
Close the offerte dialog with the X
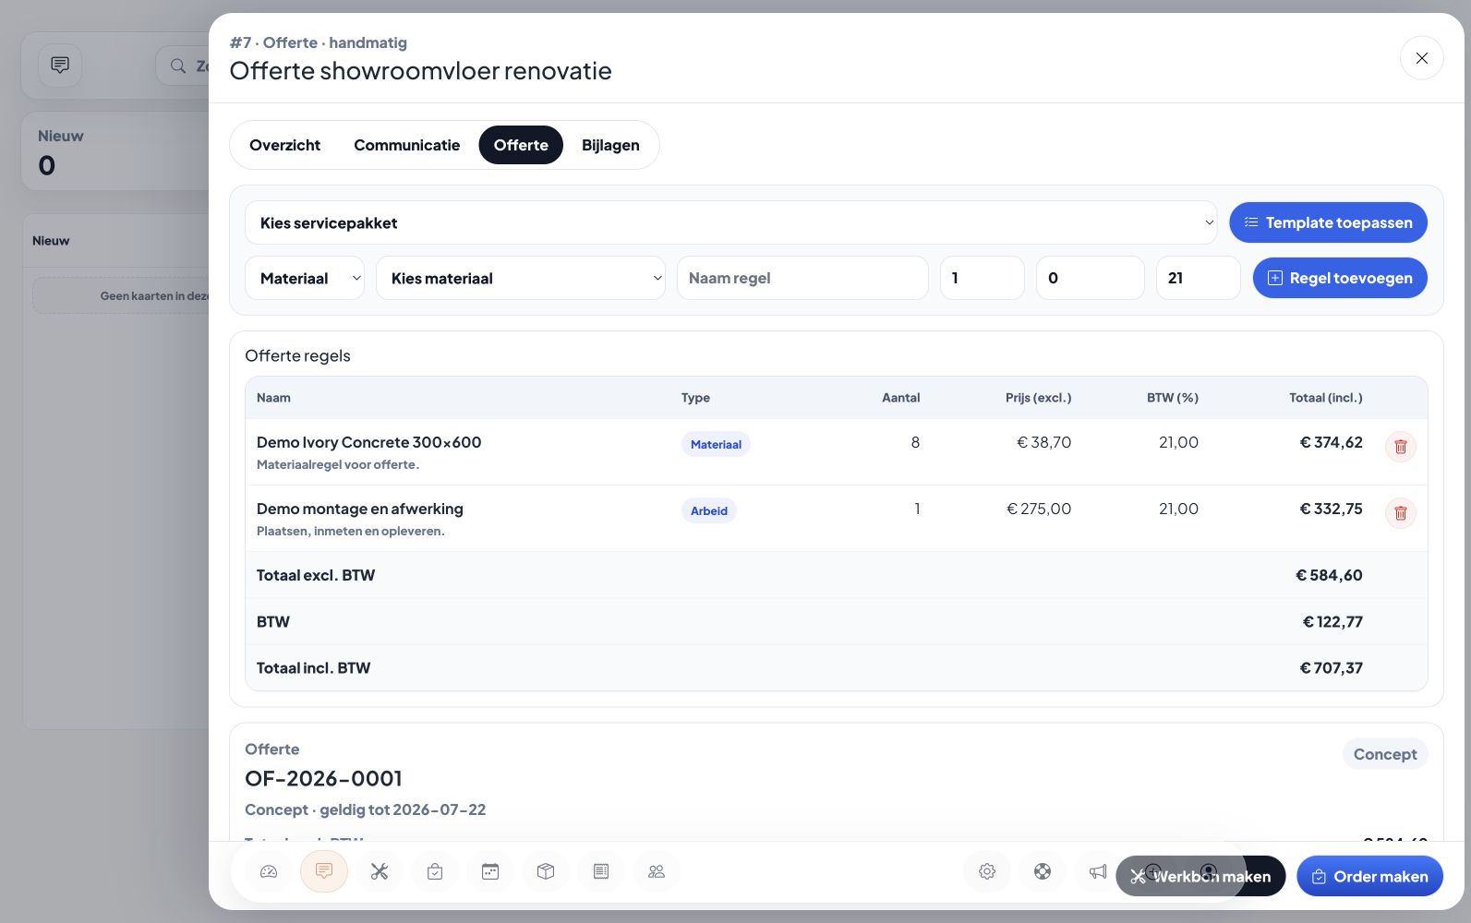[1422, 58]
